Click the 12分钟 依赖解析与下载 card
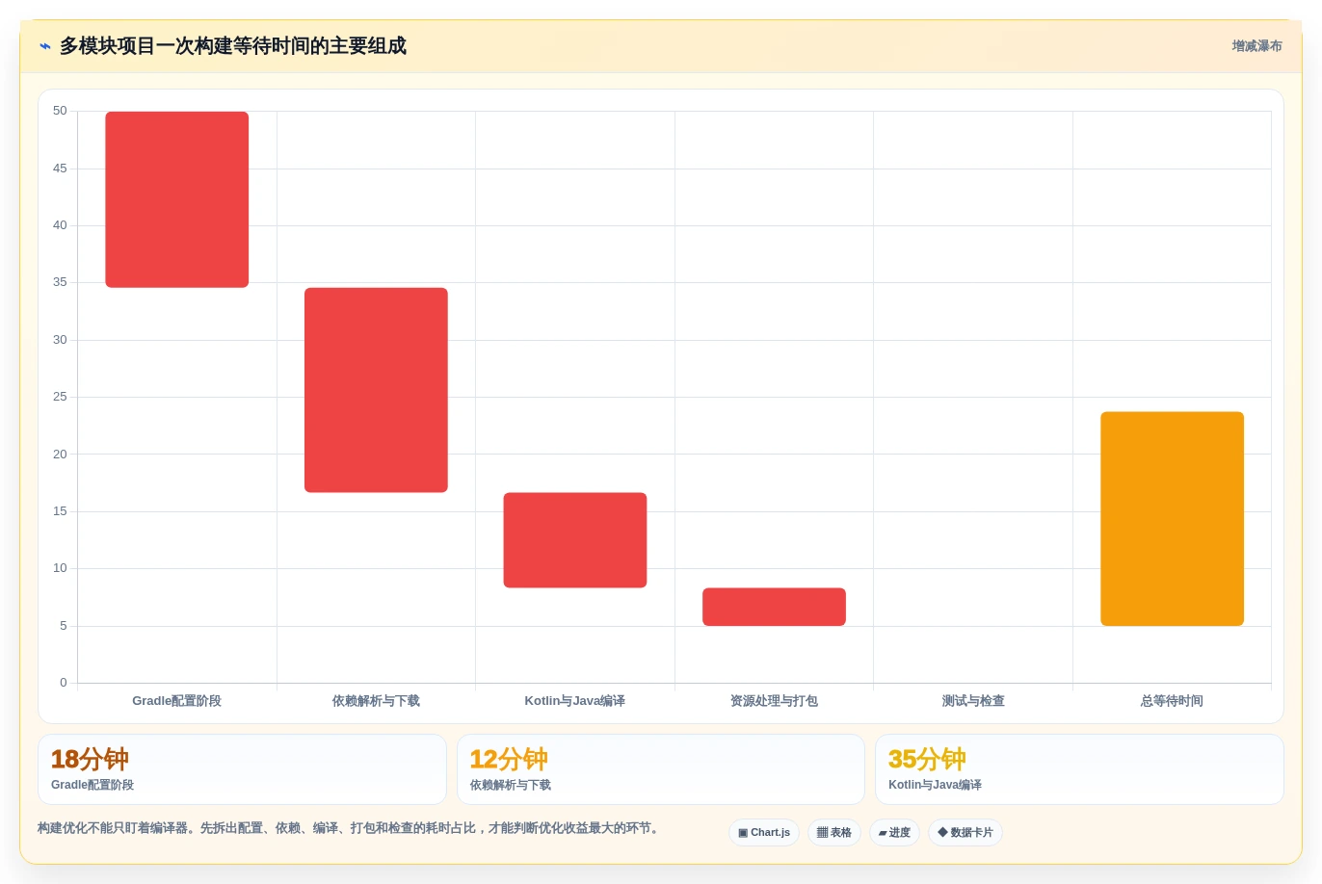Viewport: 1322px width, 884px height. (661, 769)
